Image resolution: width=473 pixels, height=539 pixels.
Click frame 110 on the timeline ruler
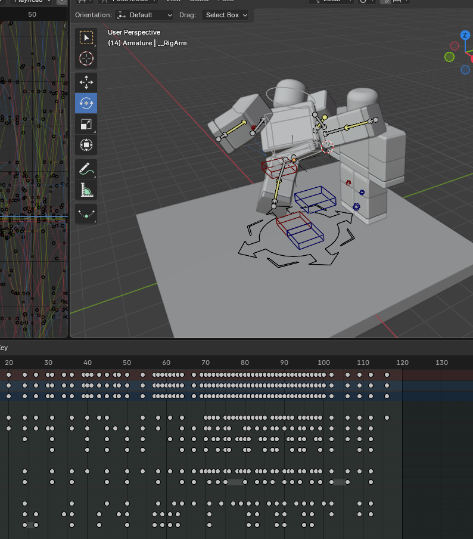[x=363, y=363]
